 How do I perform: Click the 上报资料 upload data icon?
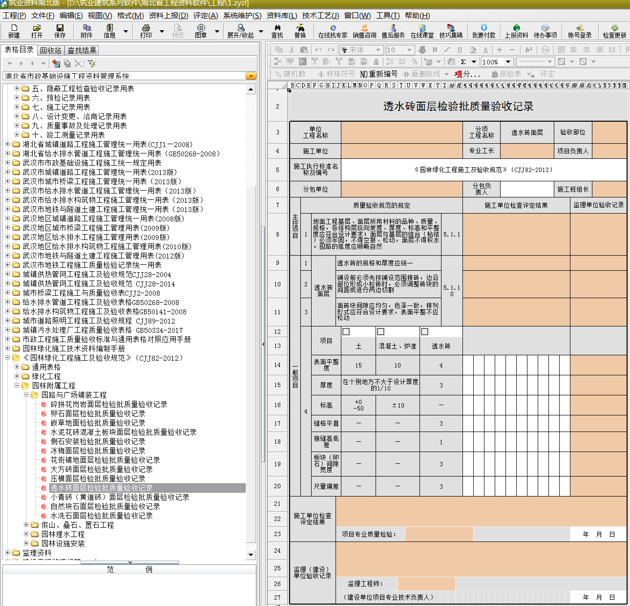(x=516, y=31)
